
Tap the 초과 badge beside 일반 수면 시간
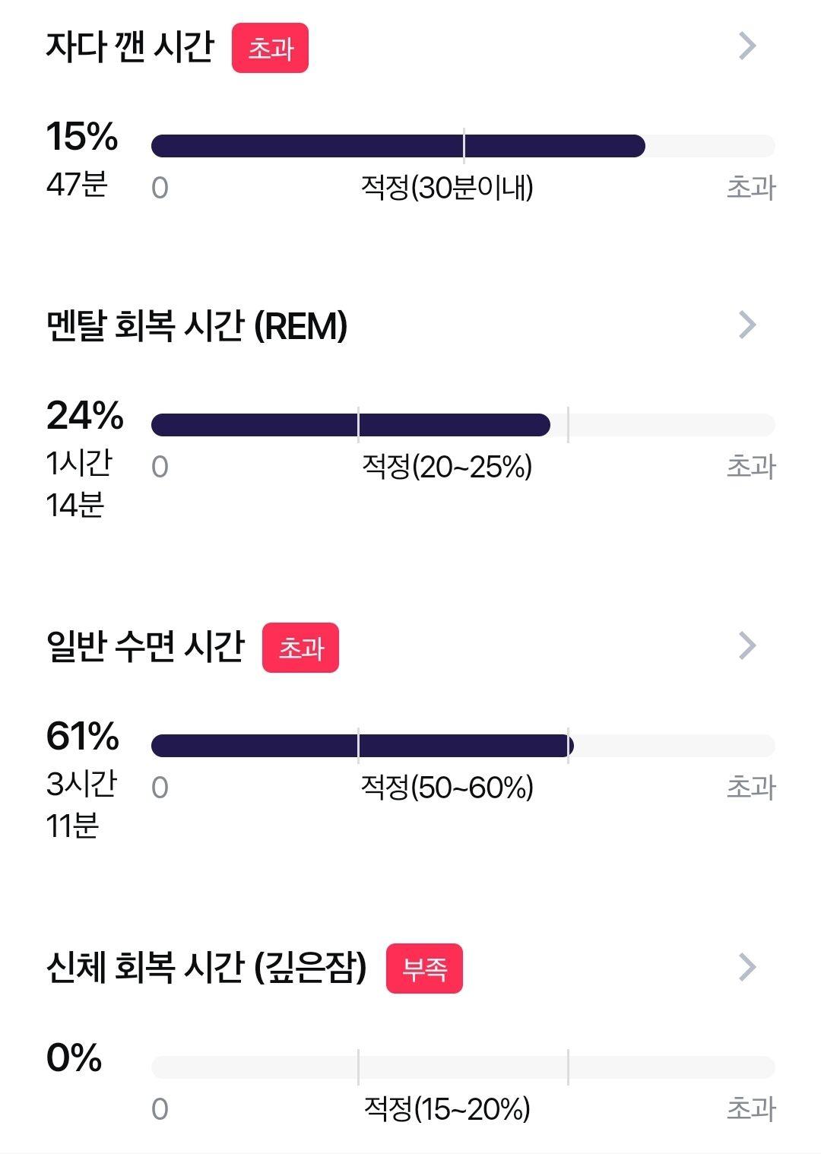pyautogui.click(x=300, y=648)
